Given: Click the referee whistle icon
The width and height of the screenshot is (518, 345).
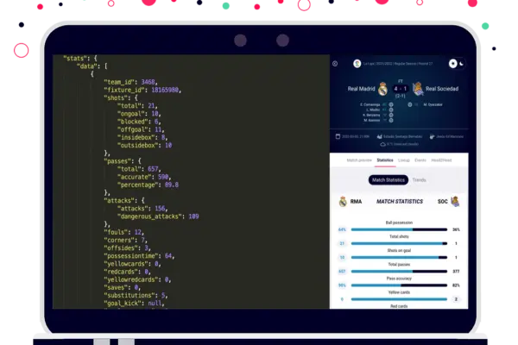Looking at the screenshot, I should 432,136.
